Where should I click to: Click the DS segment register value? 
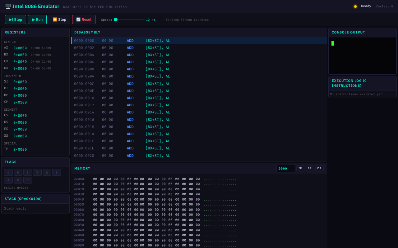tap(20, 122)
